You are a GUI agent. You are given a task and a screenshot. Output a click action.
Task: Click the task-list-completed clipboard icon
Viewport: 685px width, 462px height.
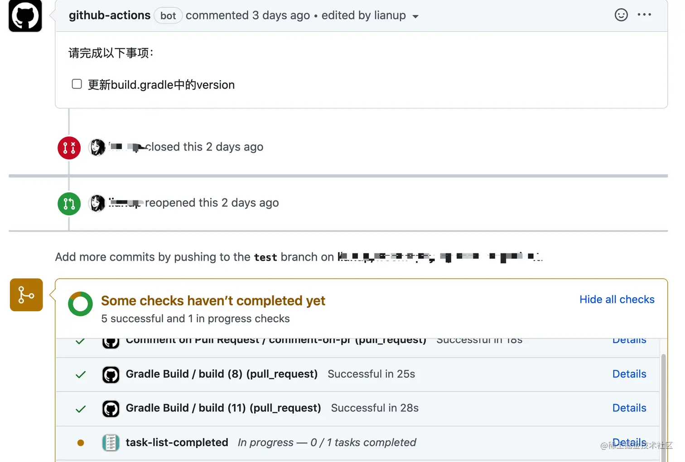110,443
